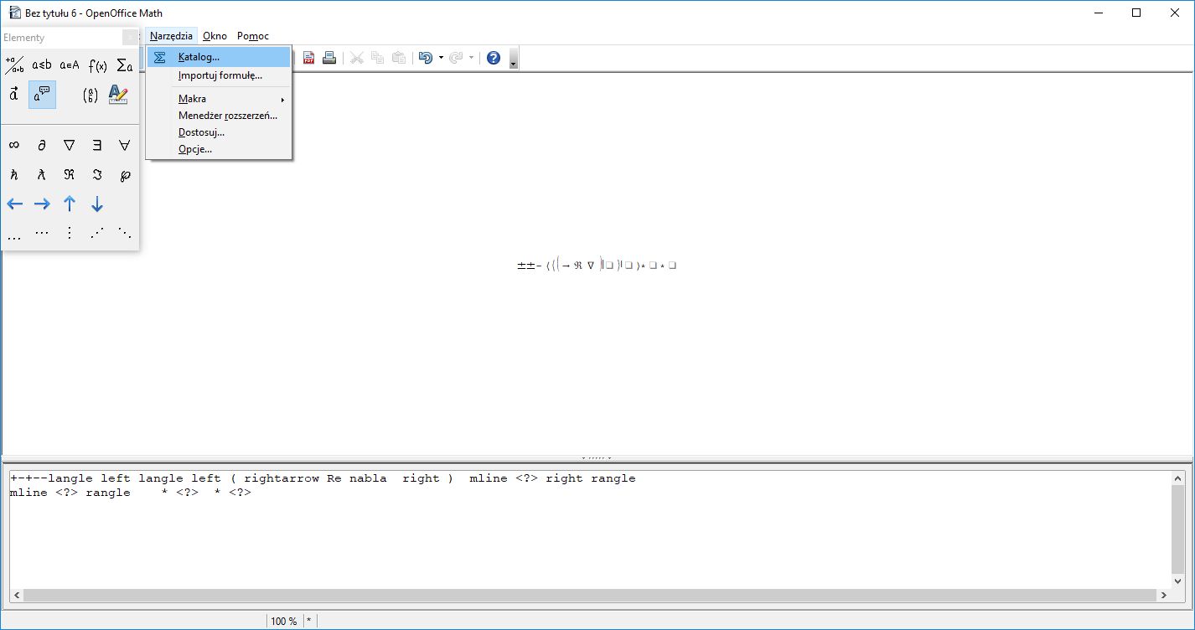This screenshot has width=1195, height=630.
Task: Open the Functions category f(x)
Action: tap(97, 65)
